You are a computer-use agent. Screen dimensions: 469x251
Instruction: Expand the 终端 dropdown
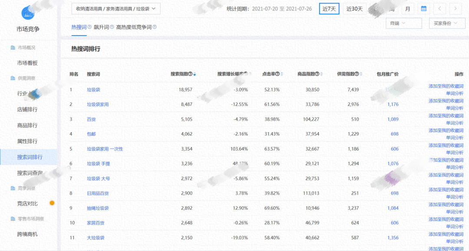[403, 23]
